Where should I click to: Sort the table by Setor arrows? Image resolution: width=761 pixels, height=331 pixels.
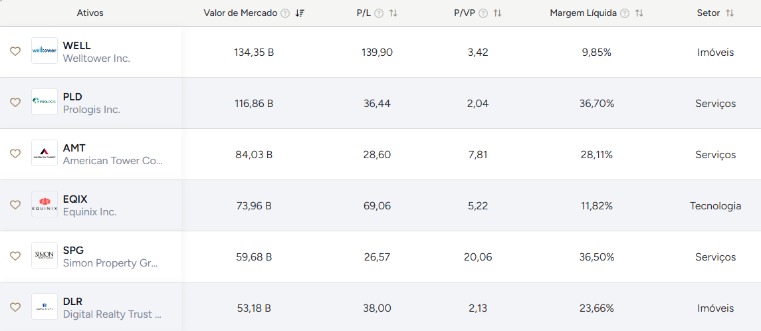[730, 13]
